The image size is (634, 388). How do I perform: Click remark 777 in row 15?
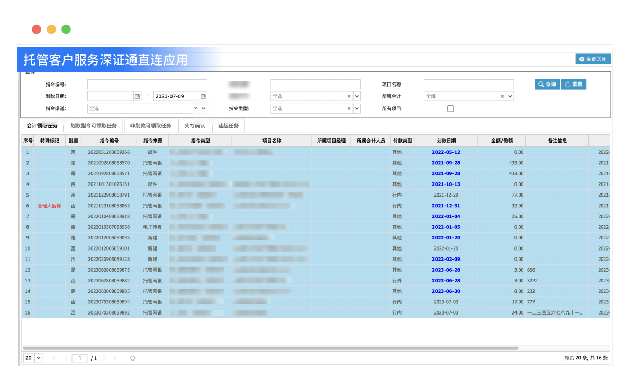pos(531,302)
